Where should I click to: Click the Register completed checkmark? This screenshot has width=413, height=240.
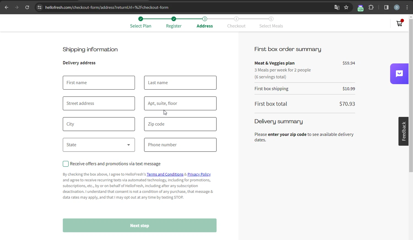(x=174, y=19)
